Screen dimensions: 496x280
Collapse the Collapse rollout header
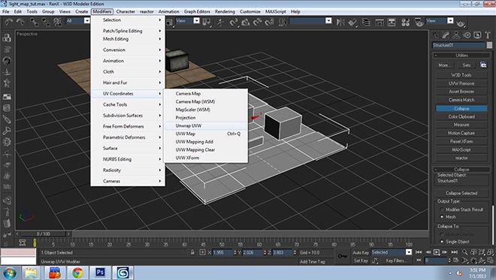[x=461, y=170]
